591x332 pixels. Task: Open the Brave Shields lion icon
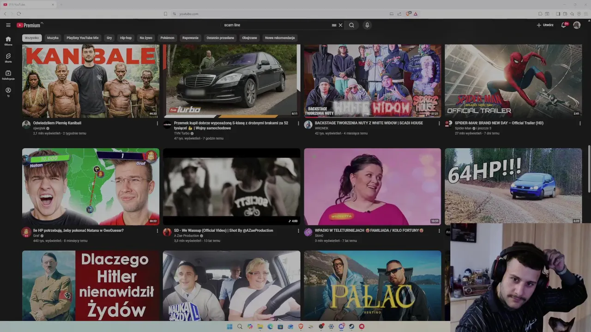[408, 14]
